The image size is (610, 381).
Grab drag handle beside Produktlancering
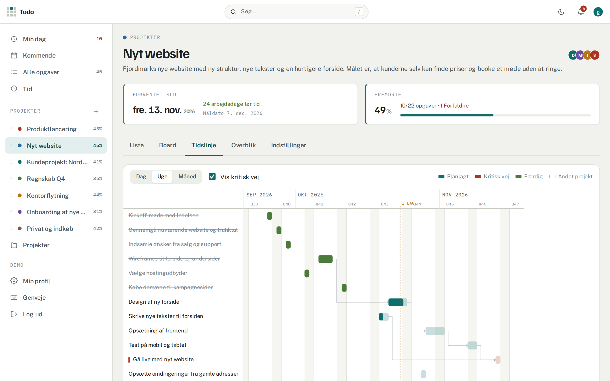pyautogui.click(x=11, y=129)
